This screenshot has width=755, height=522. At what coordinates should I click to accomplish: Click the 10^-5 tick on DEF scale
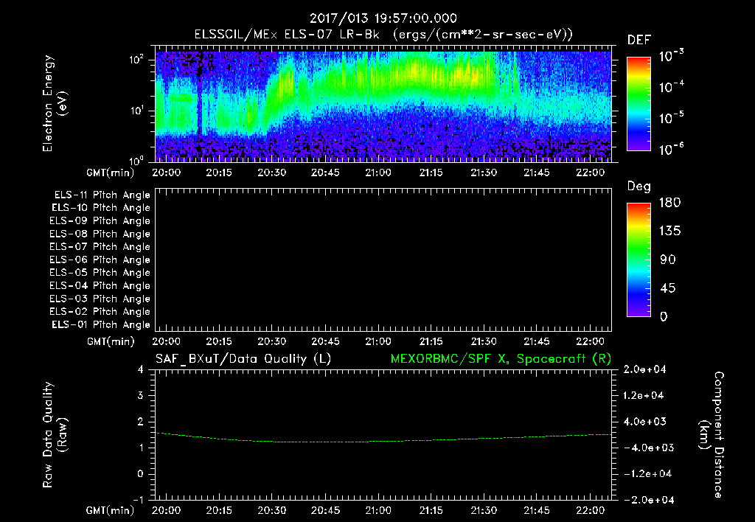coord(671,117)
